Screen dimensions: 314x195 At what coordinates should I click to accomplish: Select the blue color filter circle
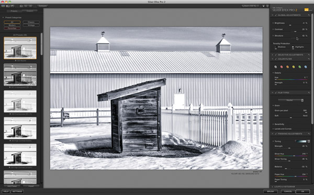[x=306, y=67]
